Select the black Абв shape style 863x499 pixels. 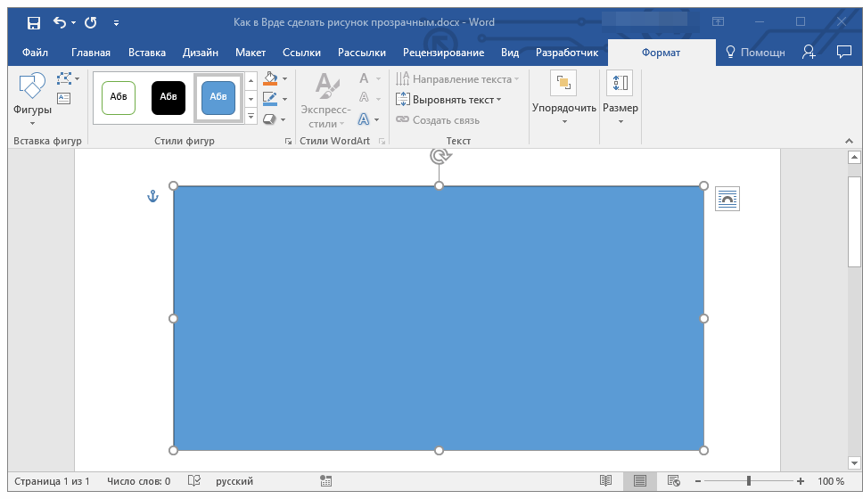tap(168, 97)
